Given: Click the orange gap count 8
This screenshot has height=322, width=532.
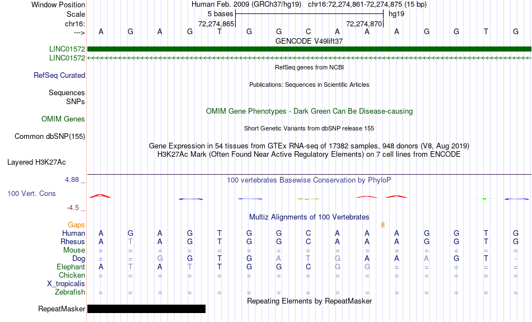Looking at the screenshot, I should (x=382, y=225).
